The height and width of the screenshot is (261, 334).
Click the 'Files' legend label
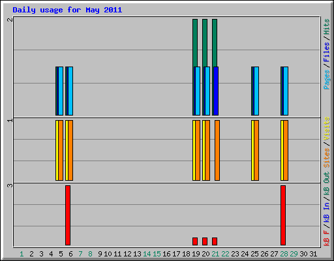(x=327, y=52)
